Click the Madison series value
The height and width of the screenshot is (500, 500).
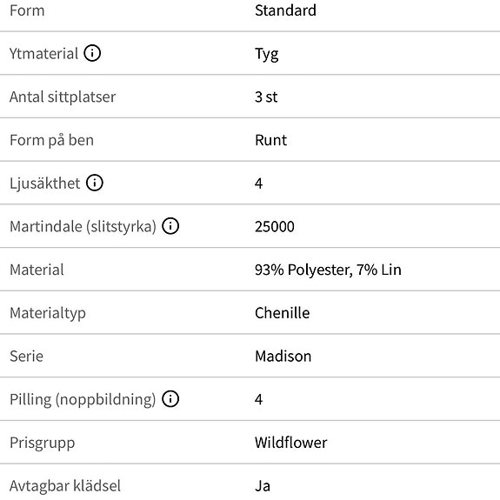point(283,356)
